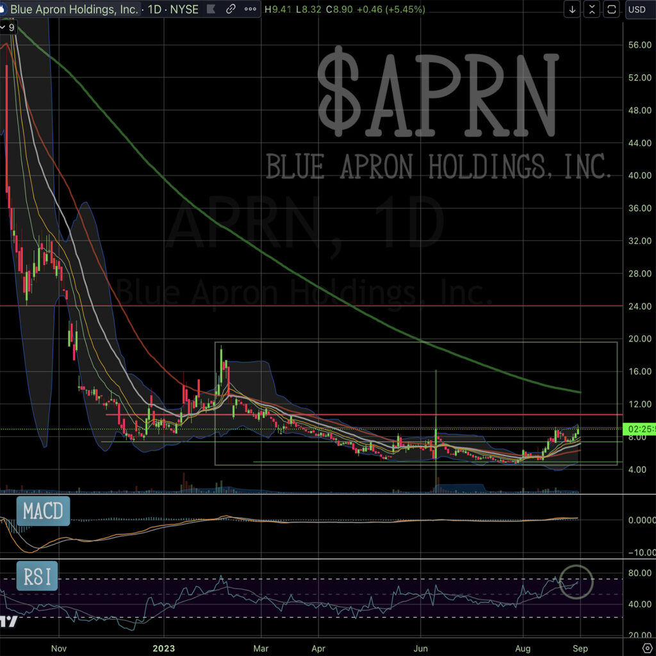Click the 24.00 price axis label
This screenshot has width=656, height=656.
[640, 306]
